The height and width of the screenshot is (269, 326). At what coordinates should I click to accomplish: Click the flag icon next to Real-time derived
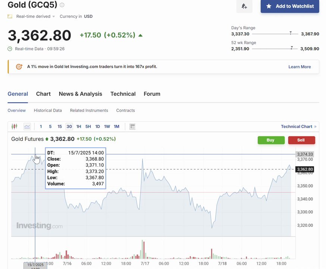click(x=10, y=16)
